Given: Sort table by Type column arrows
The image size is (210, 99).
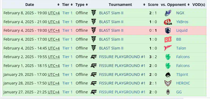Looking at the screenshot, I should coord(87,5).
